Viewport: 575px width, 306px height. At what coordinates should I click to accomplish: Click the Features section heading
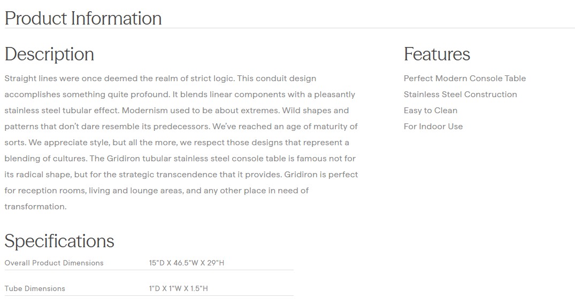click(x=436, y=54)
